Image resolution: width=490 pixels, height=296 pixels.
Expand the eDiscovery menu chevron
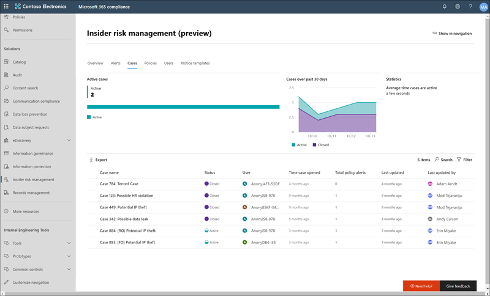[69, 141]
